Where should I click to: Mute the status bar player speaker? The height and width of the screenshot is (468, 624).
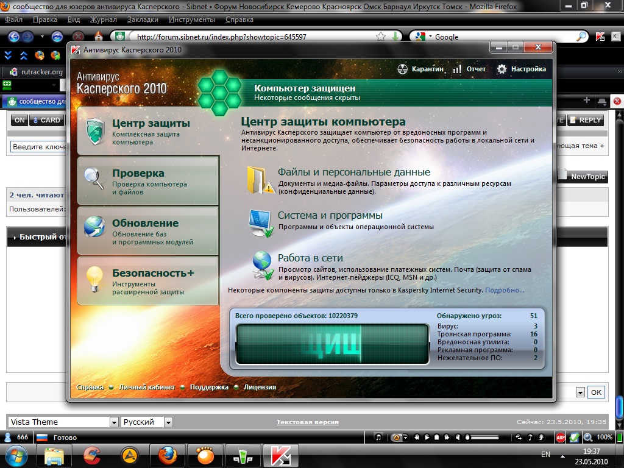pyautogui.click(x=458, y=438)
